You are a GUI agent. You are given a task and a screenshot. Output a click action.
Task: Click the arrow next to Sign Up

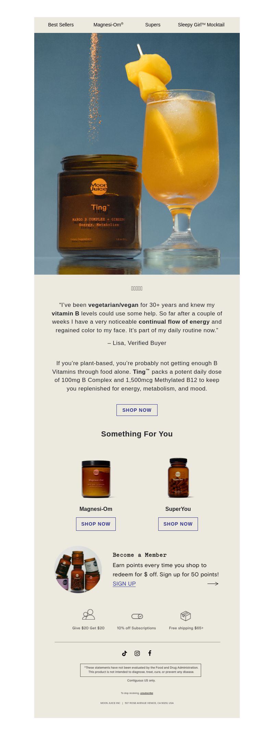click(213, 584)
